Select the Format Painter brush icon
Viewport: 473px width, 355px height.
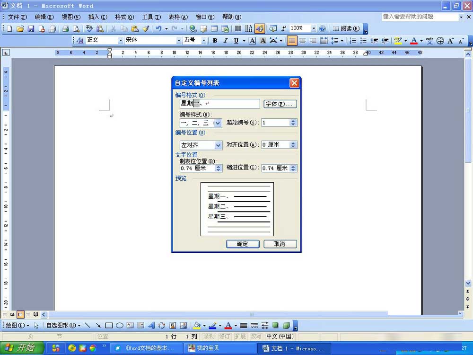point(146,29)
